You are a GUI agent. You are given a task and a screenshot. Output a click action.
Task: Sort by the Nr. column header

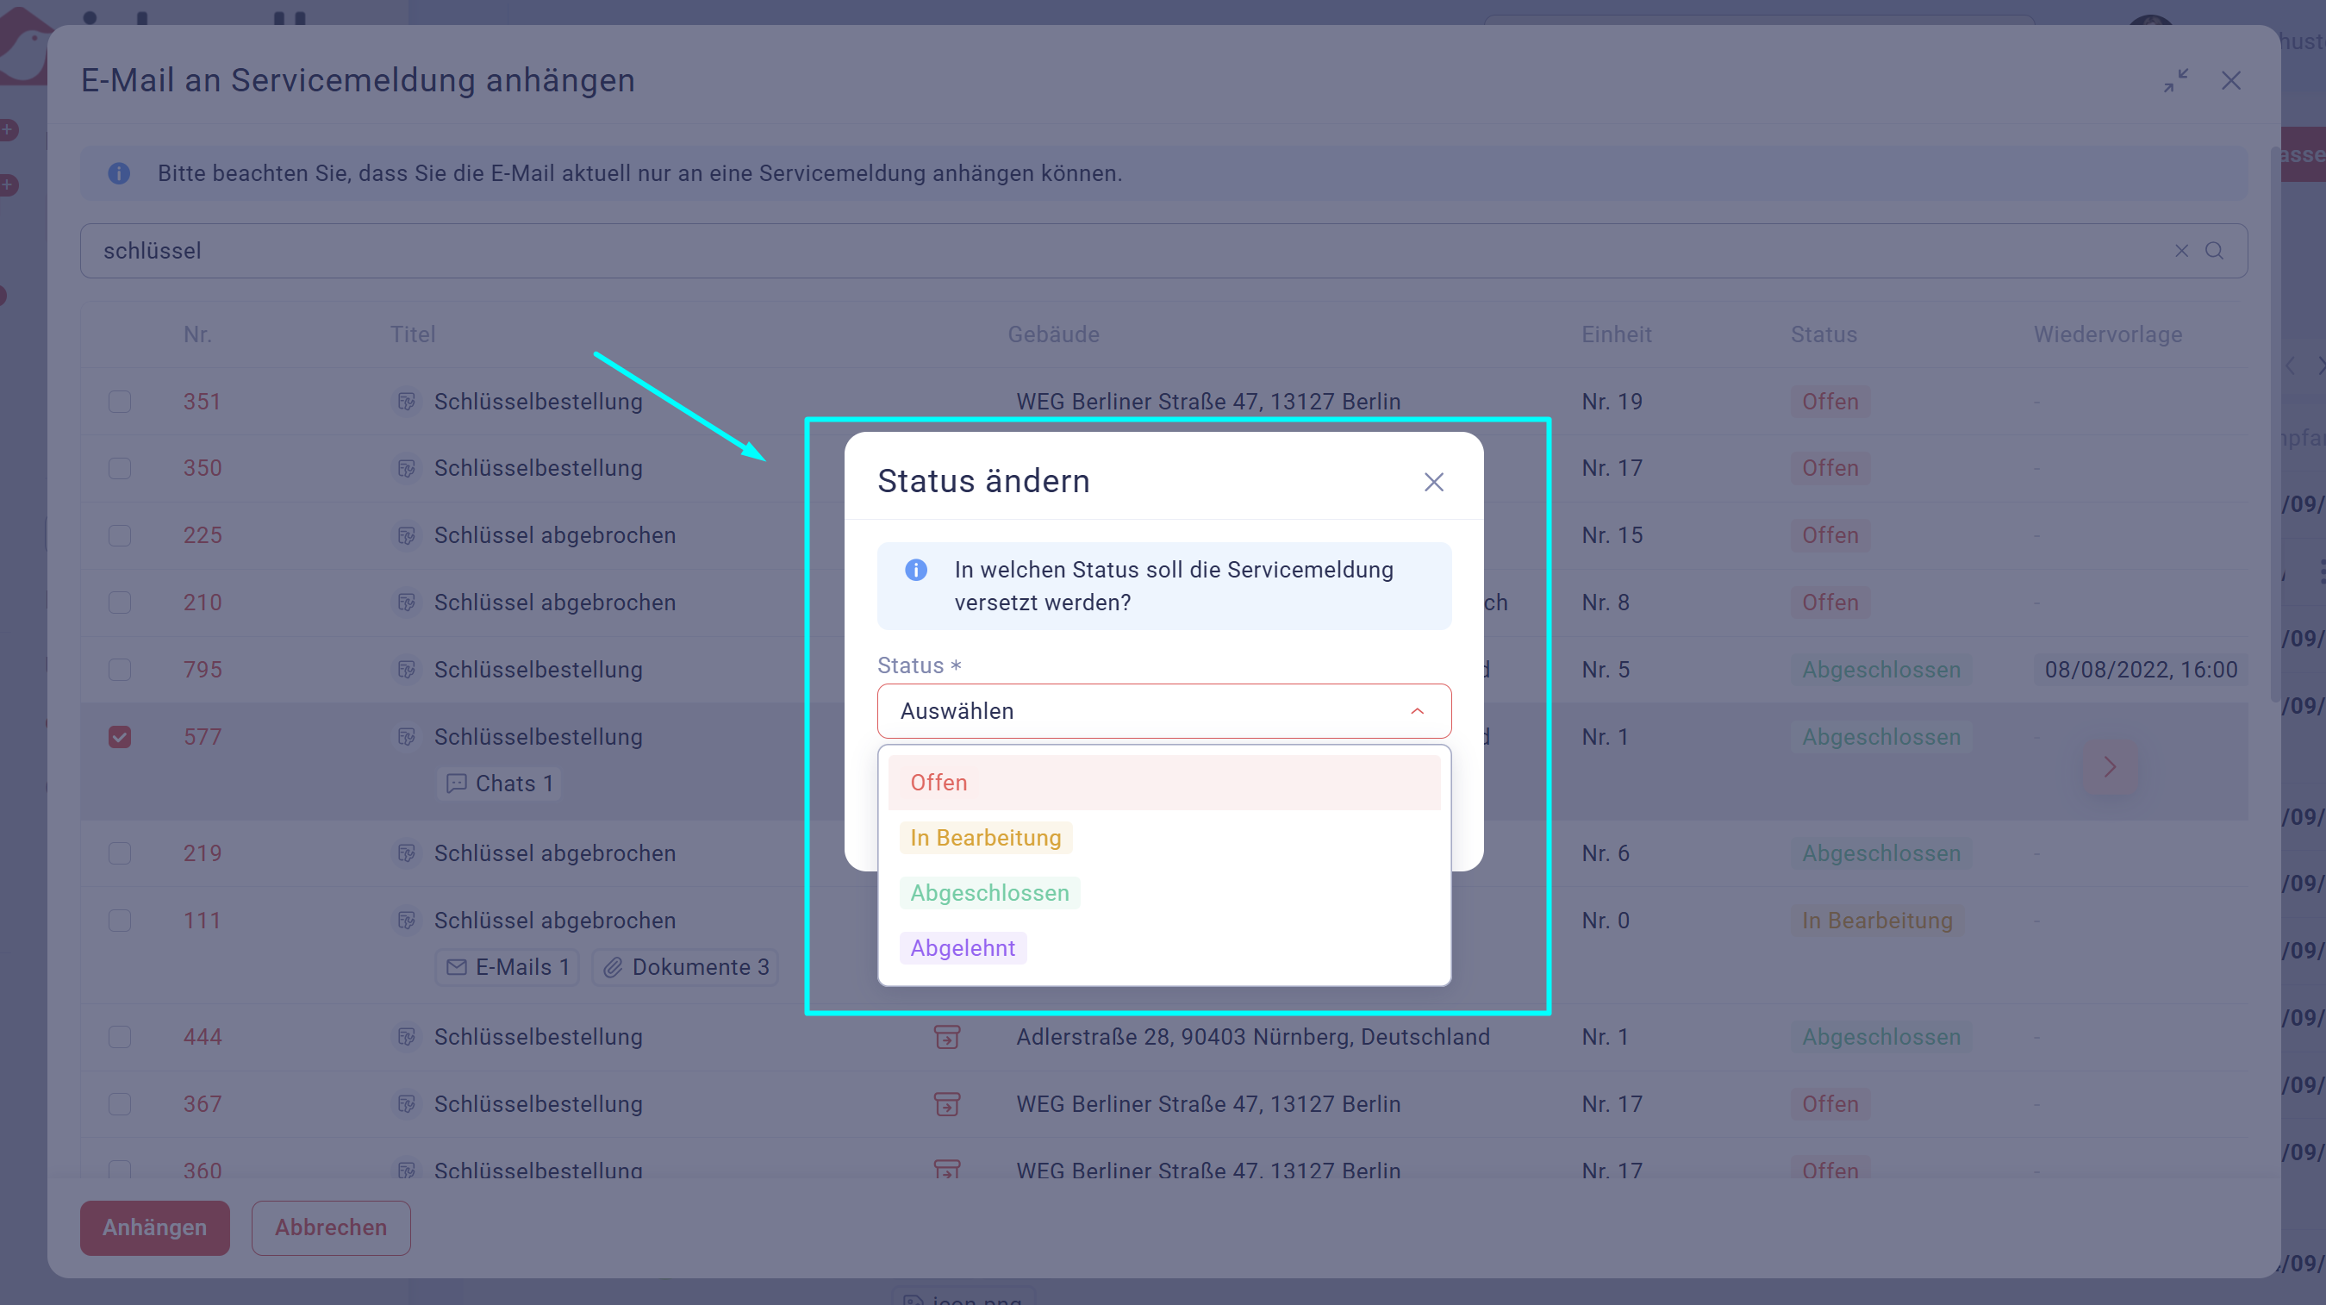pos(197,335)
